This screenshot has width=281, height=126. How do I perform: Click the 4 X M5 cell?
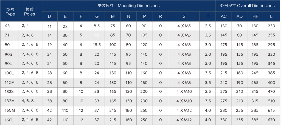tap(184, 26)
